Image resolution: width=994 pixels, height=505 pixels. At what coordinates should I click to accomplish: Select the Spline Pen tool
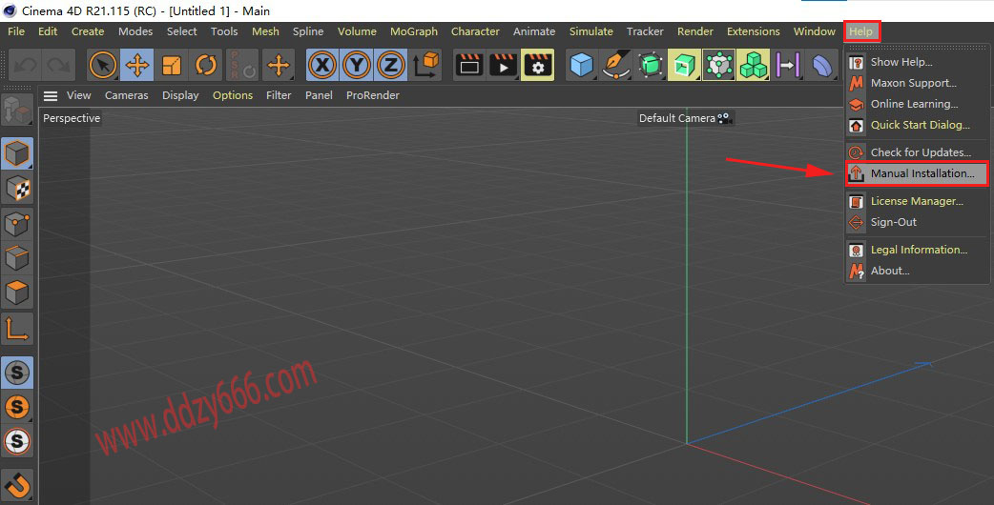pyautogui.click(x=615, y=65)
